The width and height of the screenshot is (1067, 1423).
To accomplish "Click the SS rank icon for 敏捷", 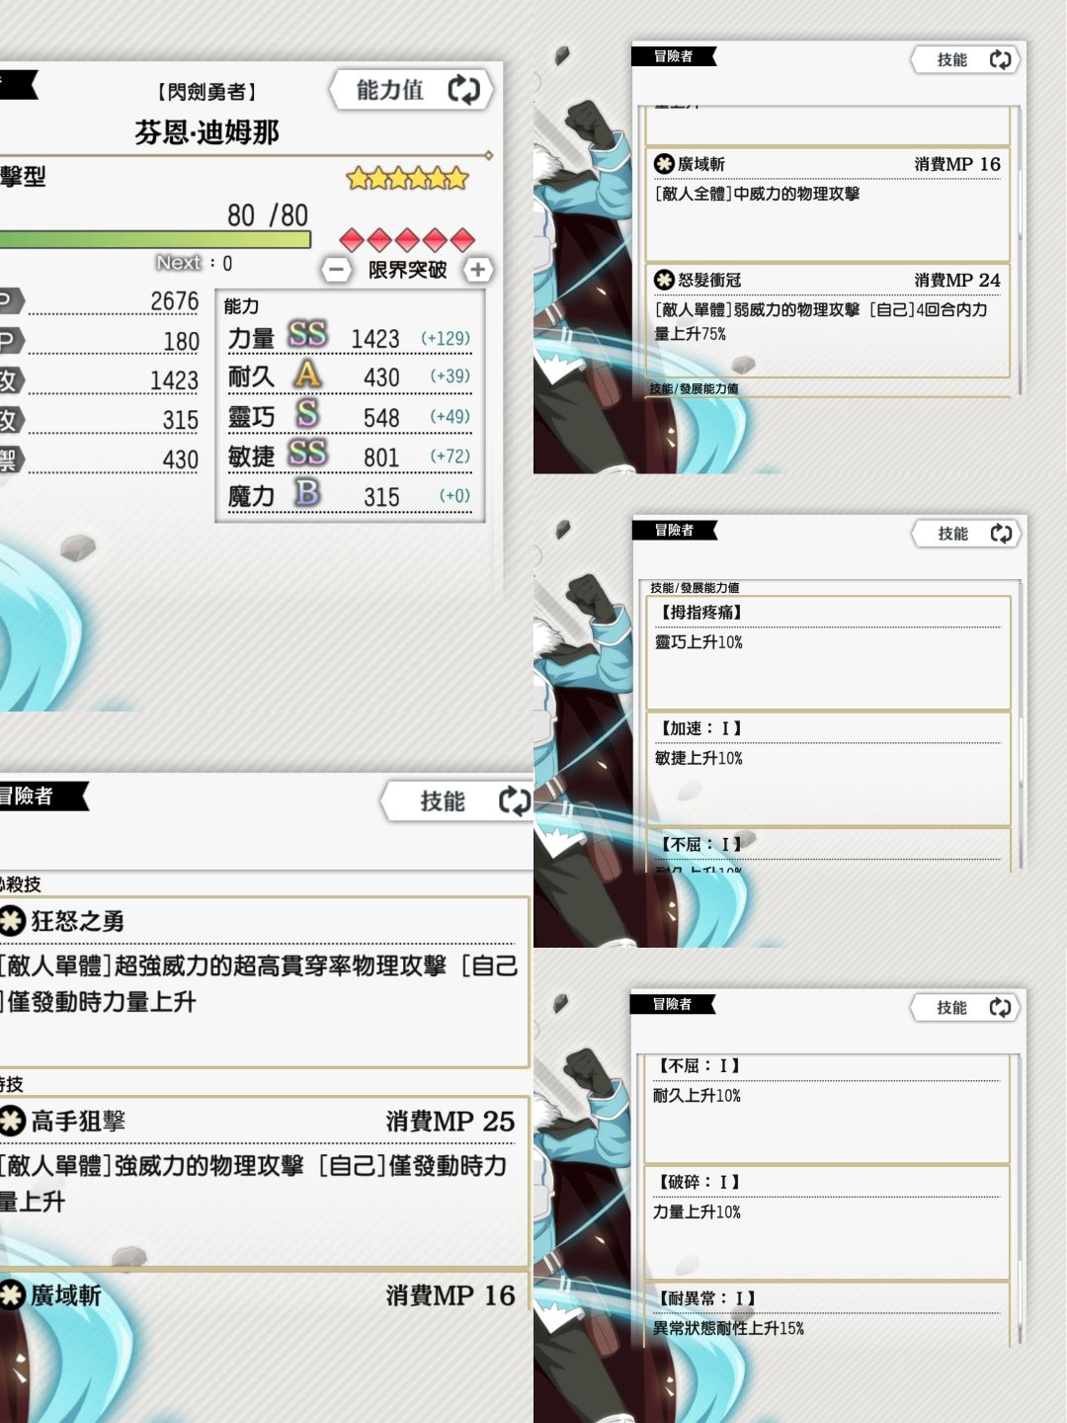I will click(307, 453).
